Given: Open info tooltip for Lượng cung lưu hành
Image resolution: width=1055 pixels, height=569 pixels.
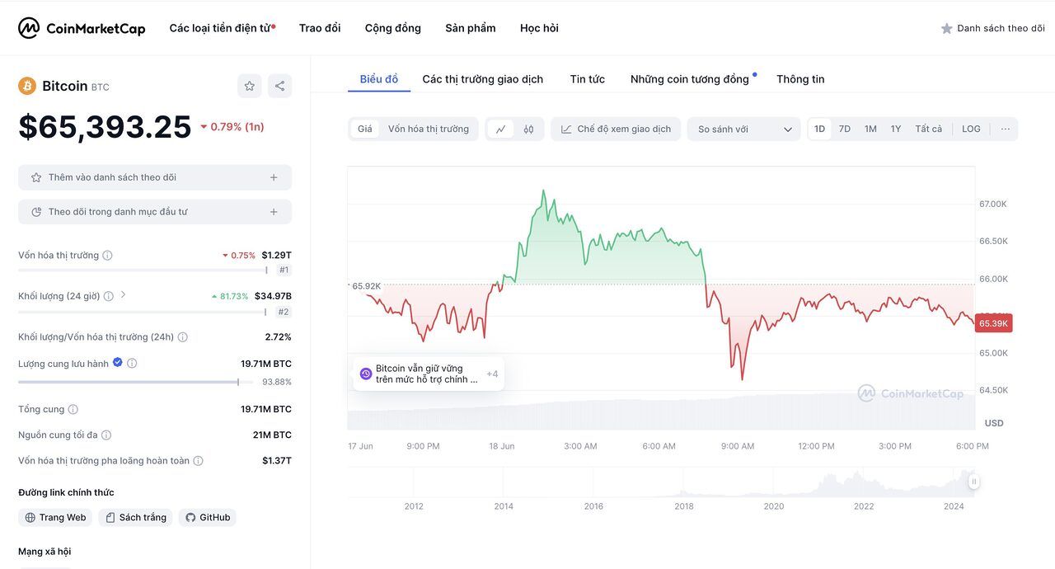Looking at the screenshot, I should tap(132, 364).
